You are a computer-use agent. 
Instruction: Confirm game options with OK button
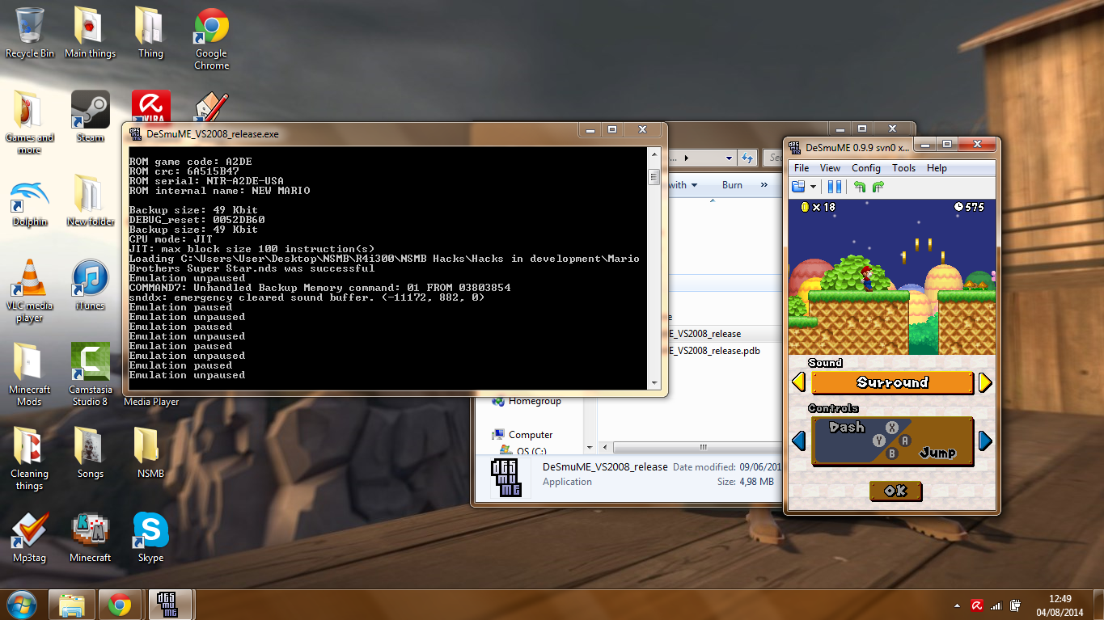point(895,491)
